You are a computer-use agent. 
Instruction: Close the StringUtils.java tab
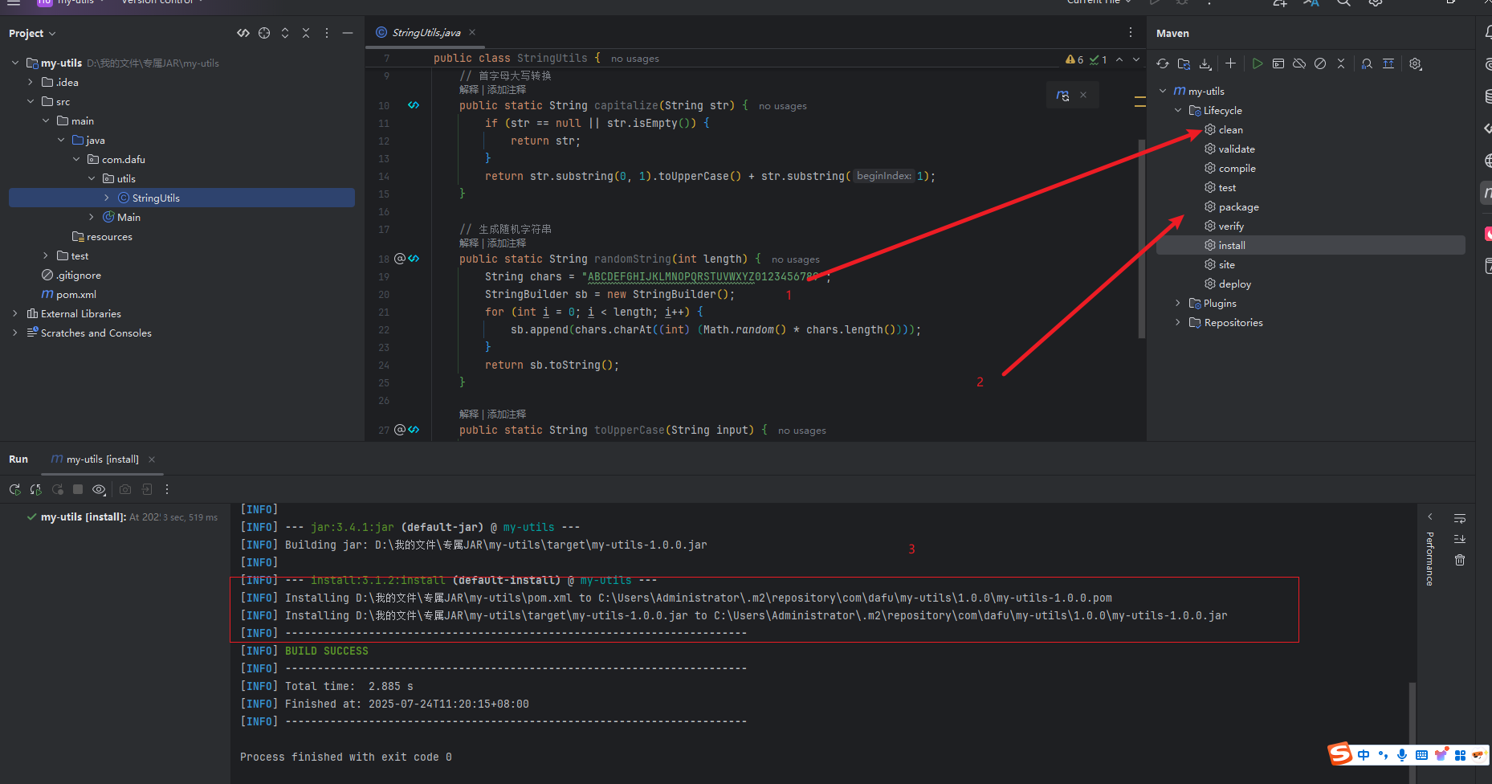[x=472, y=32]
